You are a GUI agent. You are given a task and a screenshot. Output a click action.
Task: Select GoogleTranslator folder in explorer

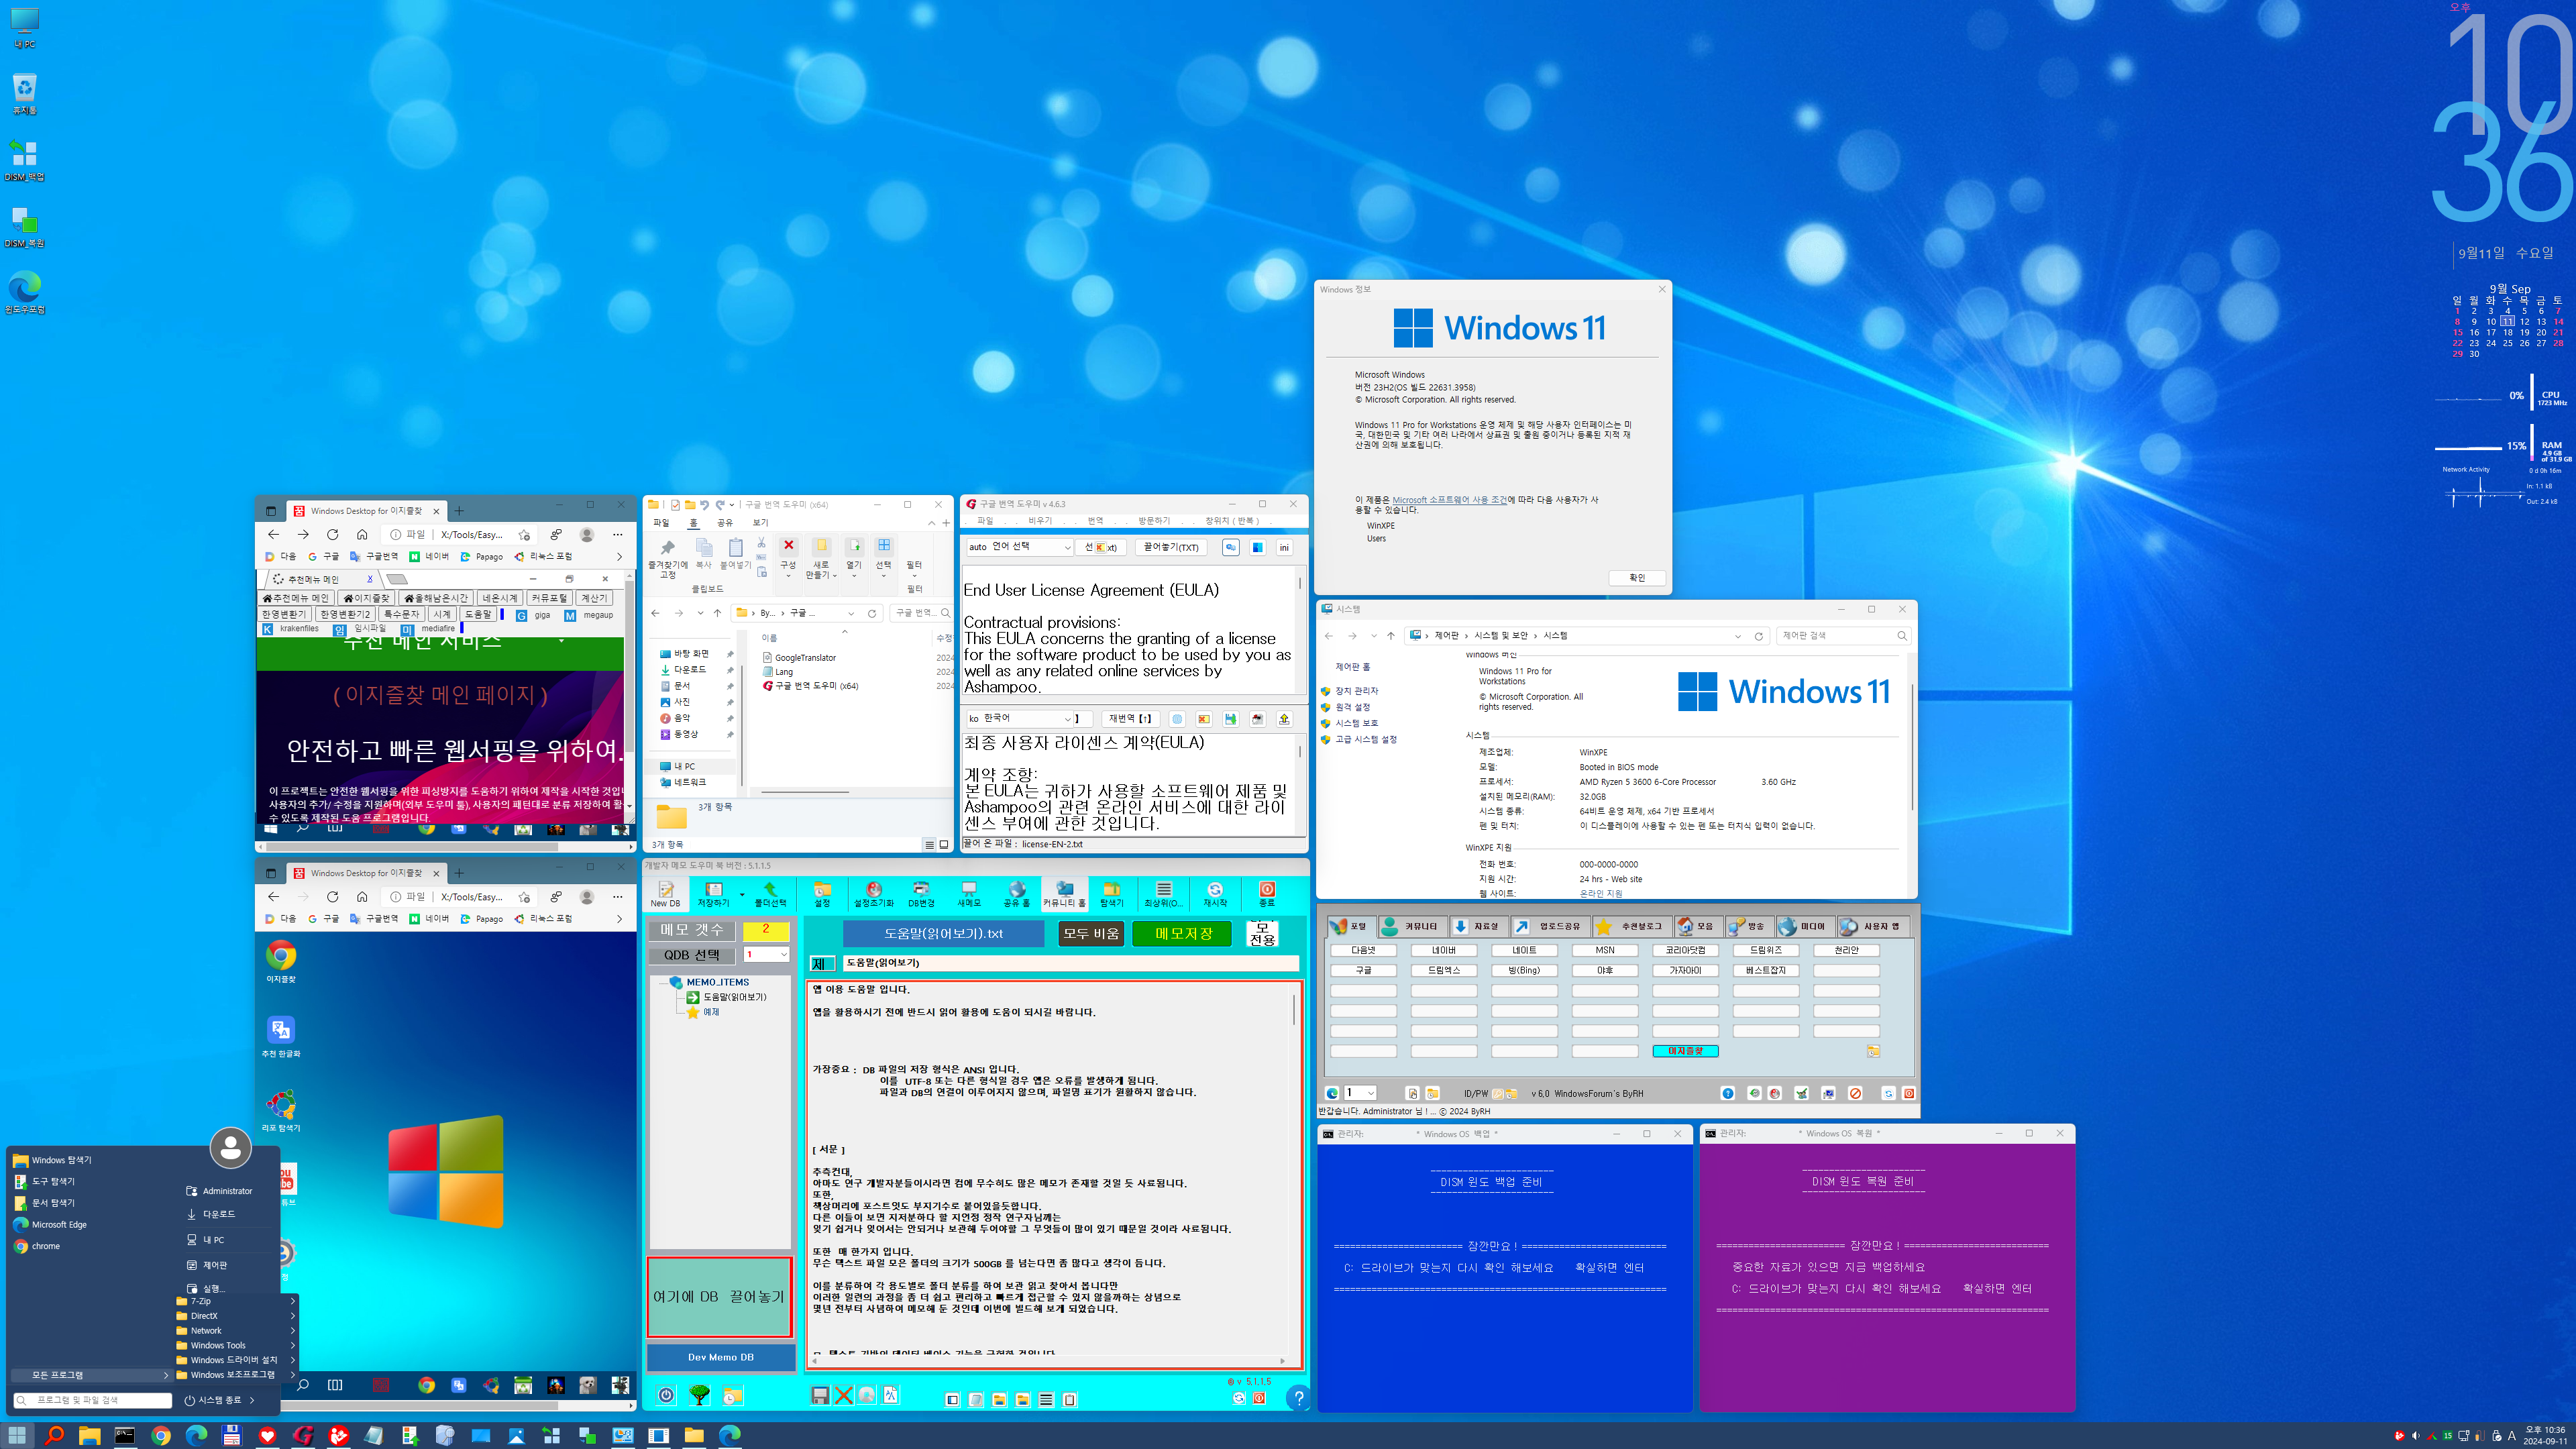pos(805,658)
